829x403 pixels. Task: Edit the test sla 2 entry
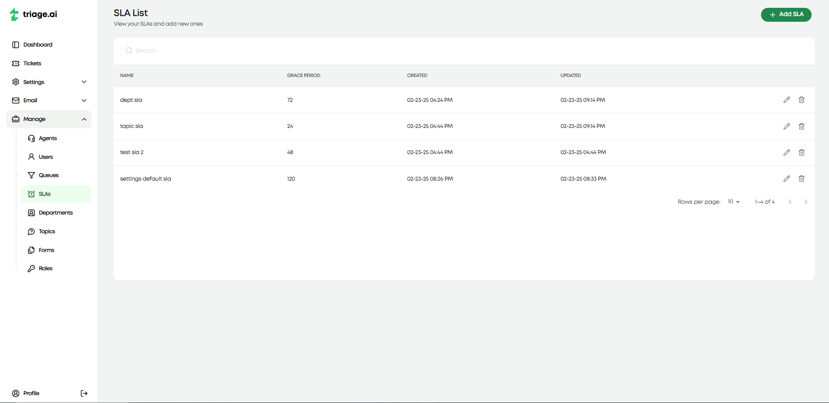click(786, 152)
